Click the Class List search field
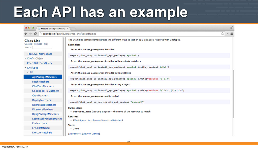This screenshot has width=258, height=149. click(x=42, y=47)
